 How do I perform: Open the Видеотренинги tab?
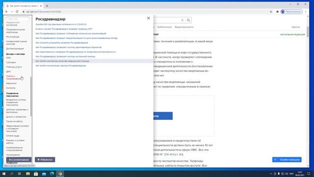coord(184,27)
